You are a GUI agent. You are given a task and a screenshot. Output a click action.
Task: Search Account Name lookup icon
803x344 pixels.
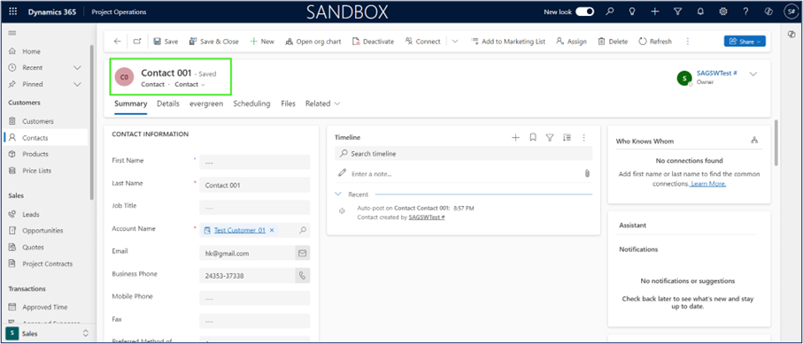(303, 230)
